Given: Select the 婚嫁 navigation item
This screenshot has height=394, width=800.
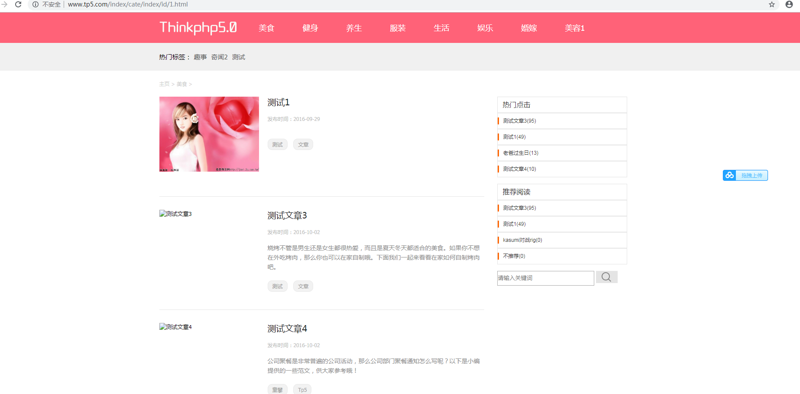Looking at the screenshot, I should point(528,28).
